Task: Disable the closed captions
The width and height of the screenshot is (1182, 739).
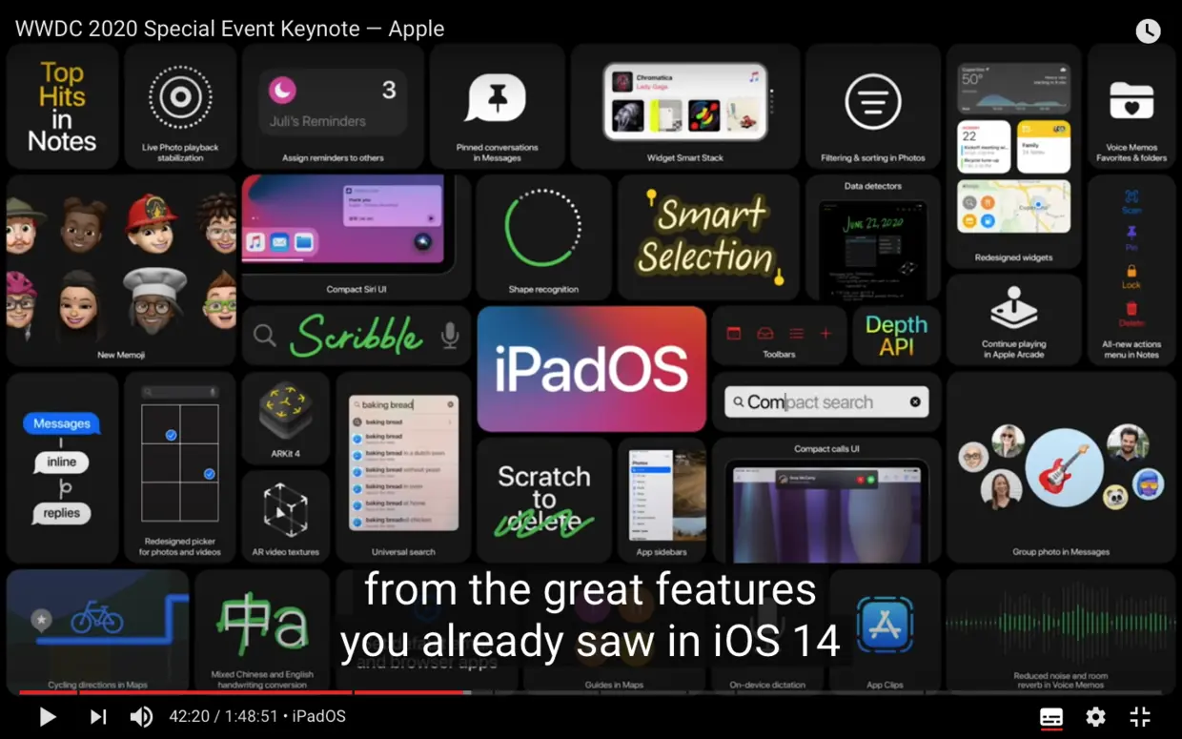Action: coord(1050,716)
